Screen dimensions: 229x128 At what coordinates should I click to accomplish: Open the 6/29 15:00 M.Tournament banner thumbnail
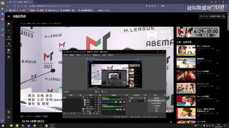click(x=198, y=32)
